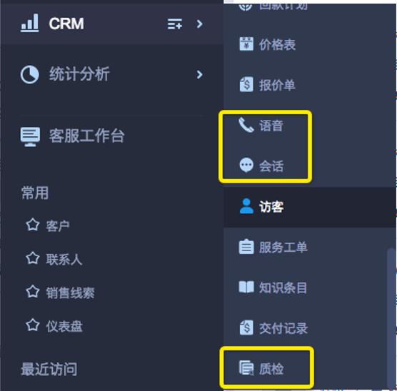Open the 质检 document icon
The width and height of the screenshot is (397, 391).
pyautogui.click(x=246, y=368)
